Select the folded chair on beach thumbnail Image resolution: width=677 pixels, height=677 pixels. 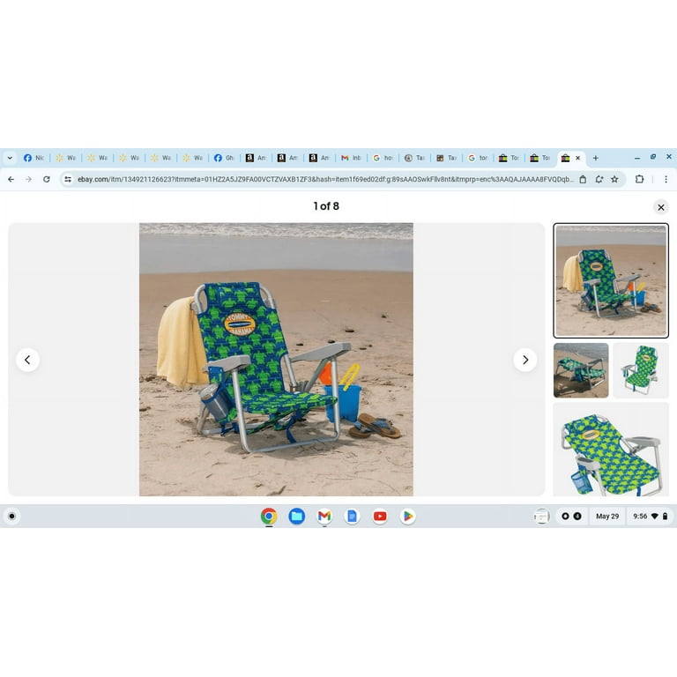tap(581, 370)
